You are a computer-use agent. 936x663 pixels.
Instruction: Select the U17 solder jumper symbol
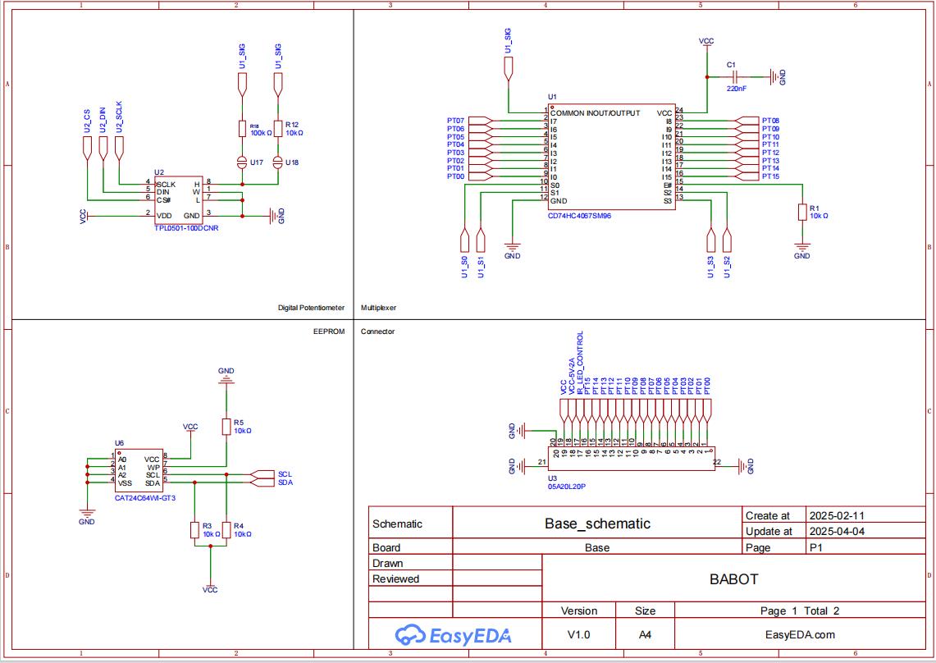click(x=242, y=162)
